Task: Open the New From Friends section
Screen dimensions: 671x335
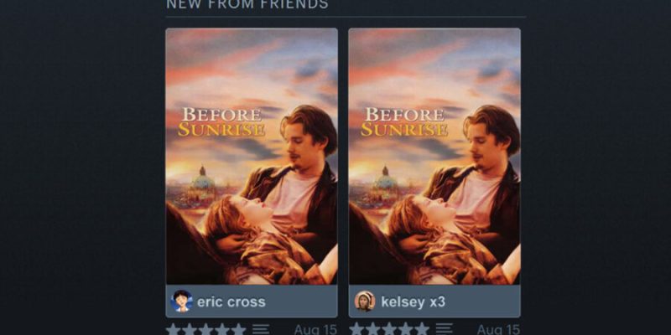Action: tap(247, 4)
